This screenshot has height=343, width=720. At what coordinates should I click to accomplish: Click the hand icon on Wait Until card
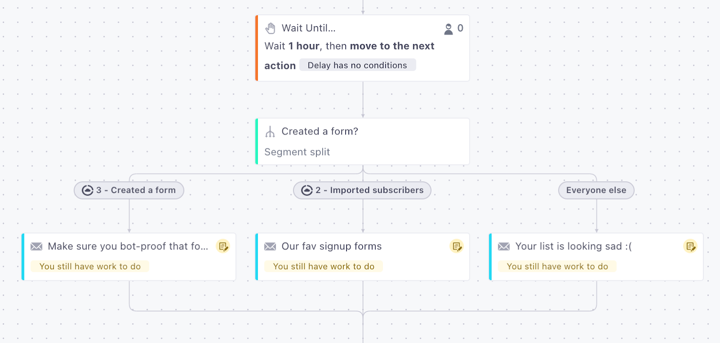click(x=270, y=28)
